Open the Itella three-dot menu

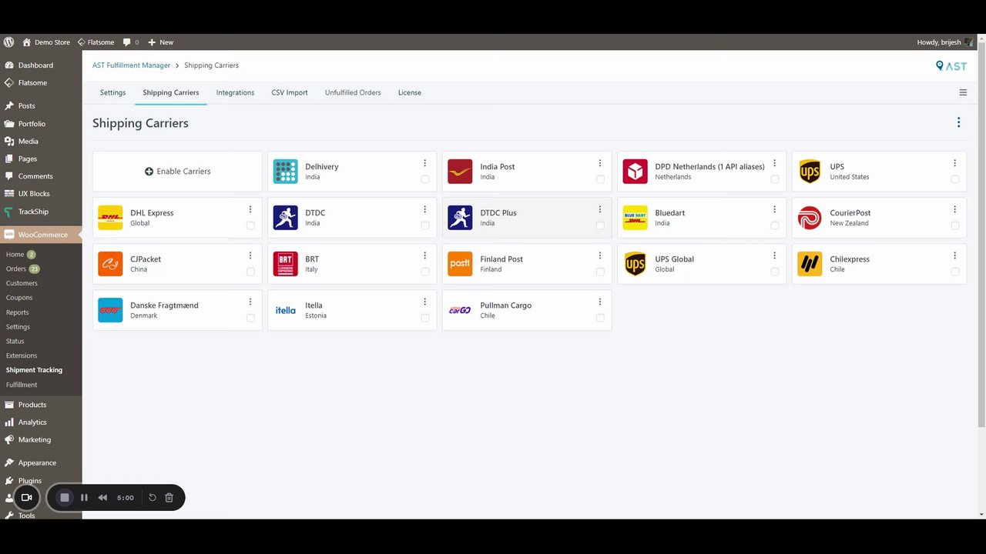[x=425, y=302]
